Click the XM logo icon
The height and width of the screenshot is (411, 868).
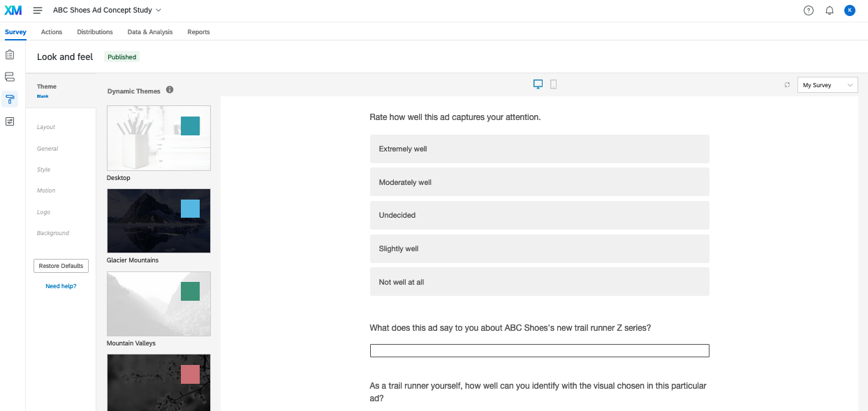tap(13, 10)
